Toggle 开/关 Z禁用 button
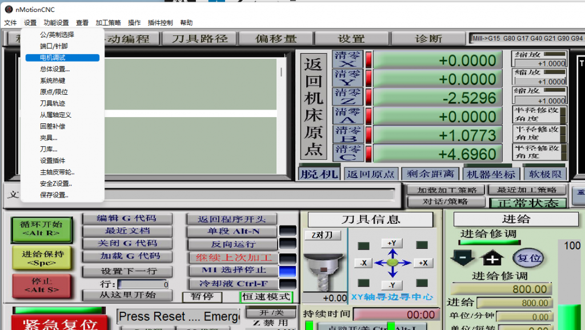 coord(271,312)
